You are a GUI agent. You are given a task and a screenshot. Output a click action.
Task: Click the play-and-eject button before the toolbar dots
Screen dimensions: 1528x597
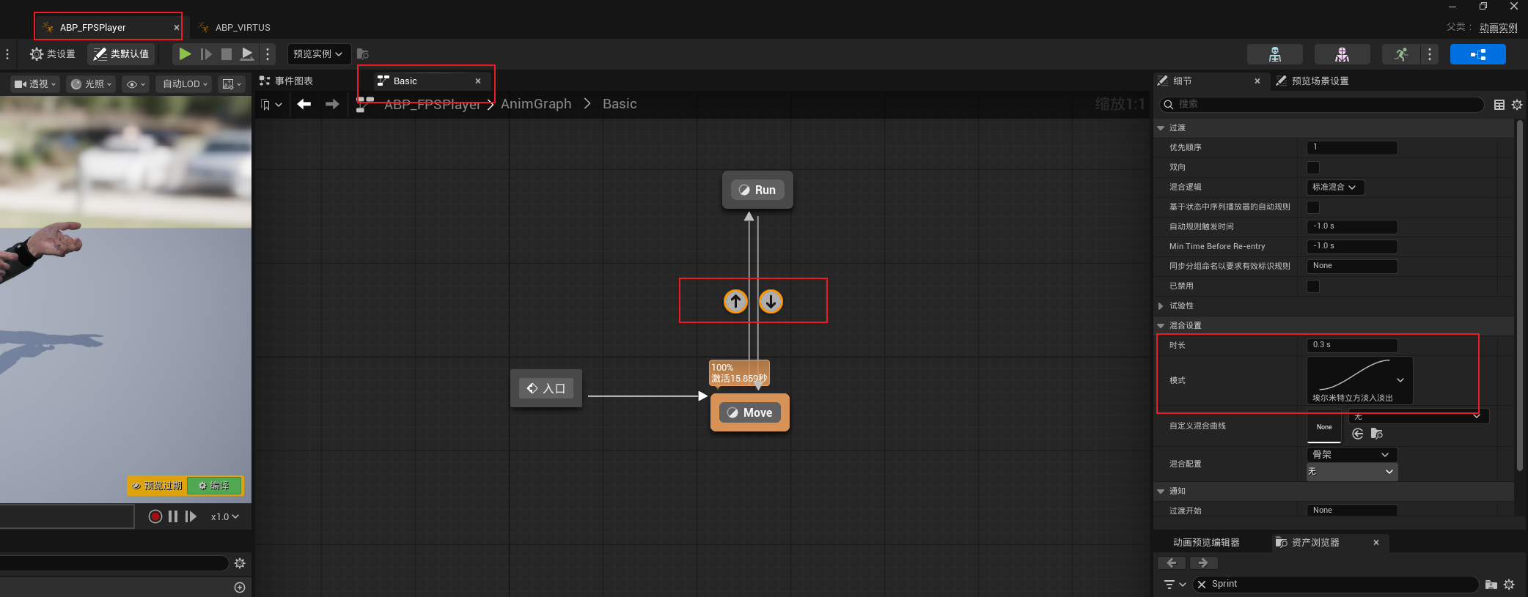(247, 53)
